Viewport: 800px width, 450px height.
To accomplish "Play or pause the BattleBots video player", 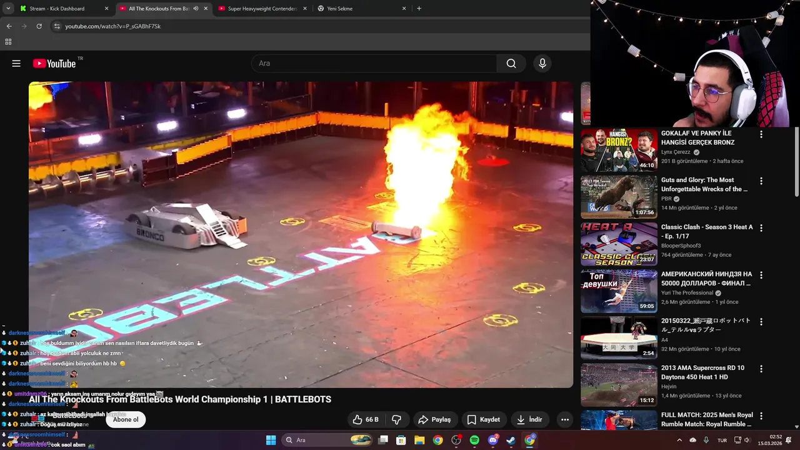I will pyautogui.click(x=301, y=234).
